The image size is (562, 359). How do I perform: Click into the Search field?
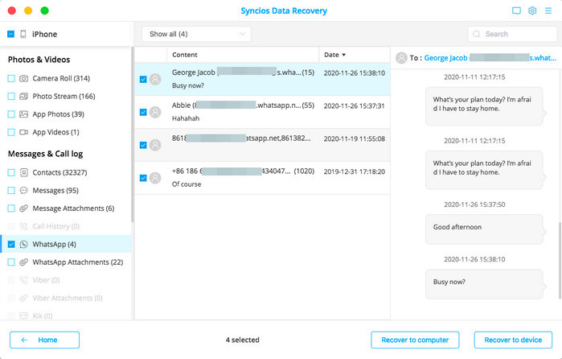pos(512,34)
